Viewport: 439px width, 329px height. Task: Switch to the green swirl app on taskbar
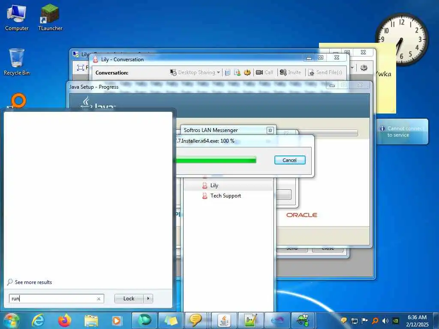pyautogui.click(x=144, y=320)
